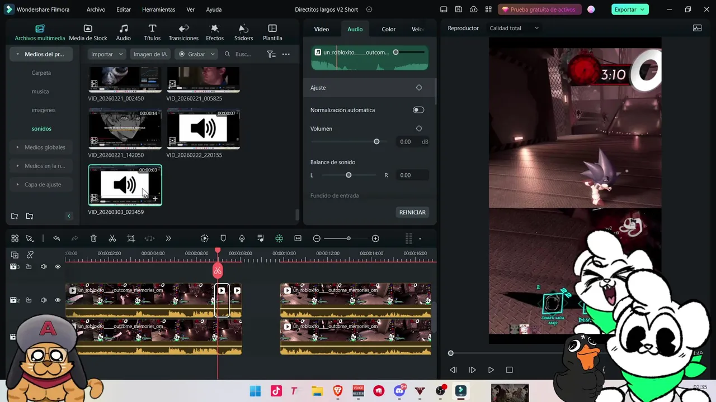Select the crop tool icon

[131, 238]
